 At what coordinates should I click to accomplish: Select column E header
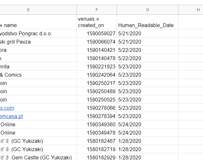(x=38, y=10)
